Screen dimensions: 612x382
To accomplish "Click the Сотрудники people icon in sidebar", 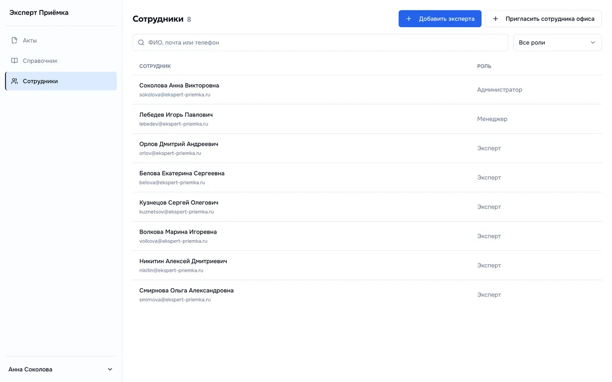I will coord(14,81).
